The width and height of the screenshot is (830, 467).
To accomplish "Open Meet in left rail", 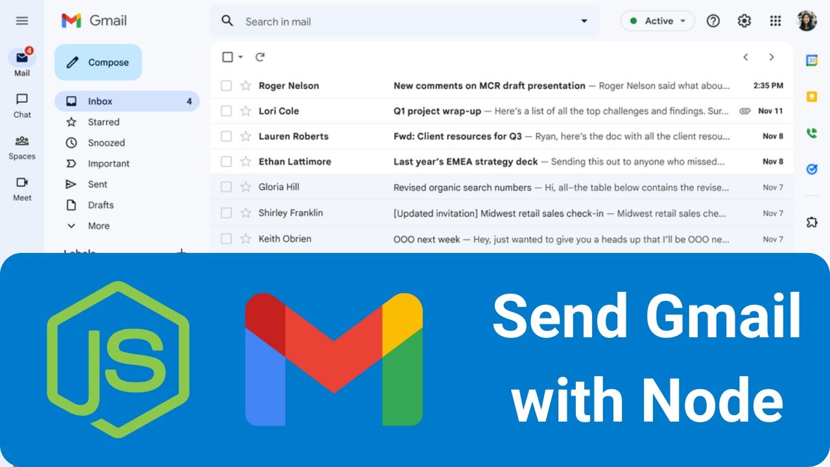I will pyautogui.click(x=22, y=189).
